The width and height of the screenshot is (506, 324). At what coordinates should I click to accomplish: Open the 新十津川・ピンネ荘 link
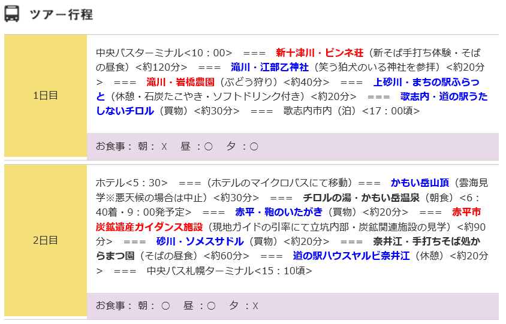(x=320, y=52)
